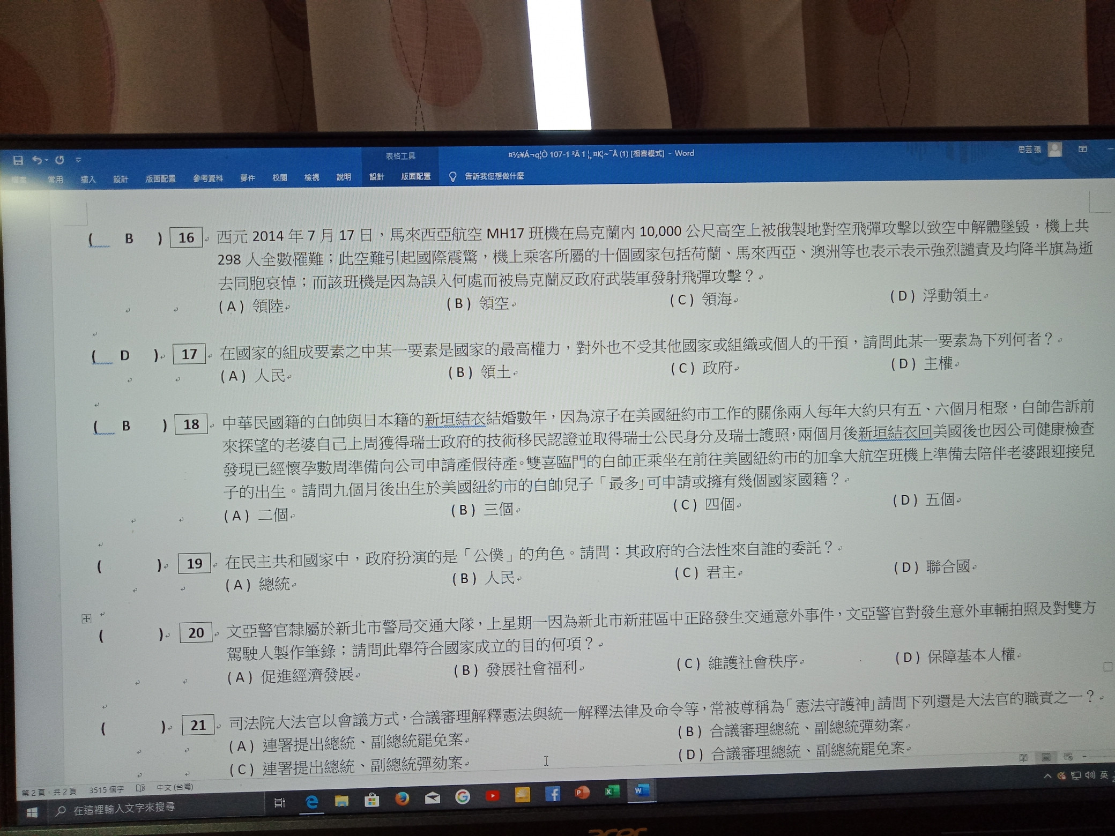Switch to Web Layout view icon
The height and width of the screenshot is (836, 1115).
1068,757
